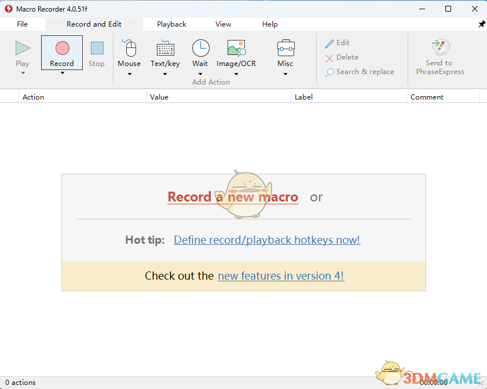Open the Help menu
Image resolution: width=487 pixels, height=389 pixels.
click(270, 24)
